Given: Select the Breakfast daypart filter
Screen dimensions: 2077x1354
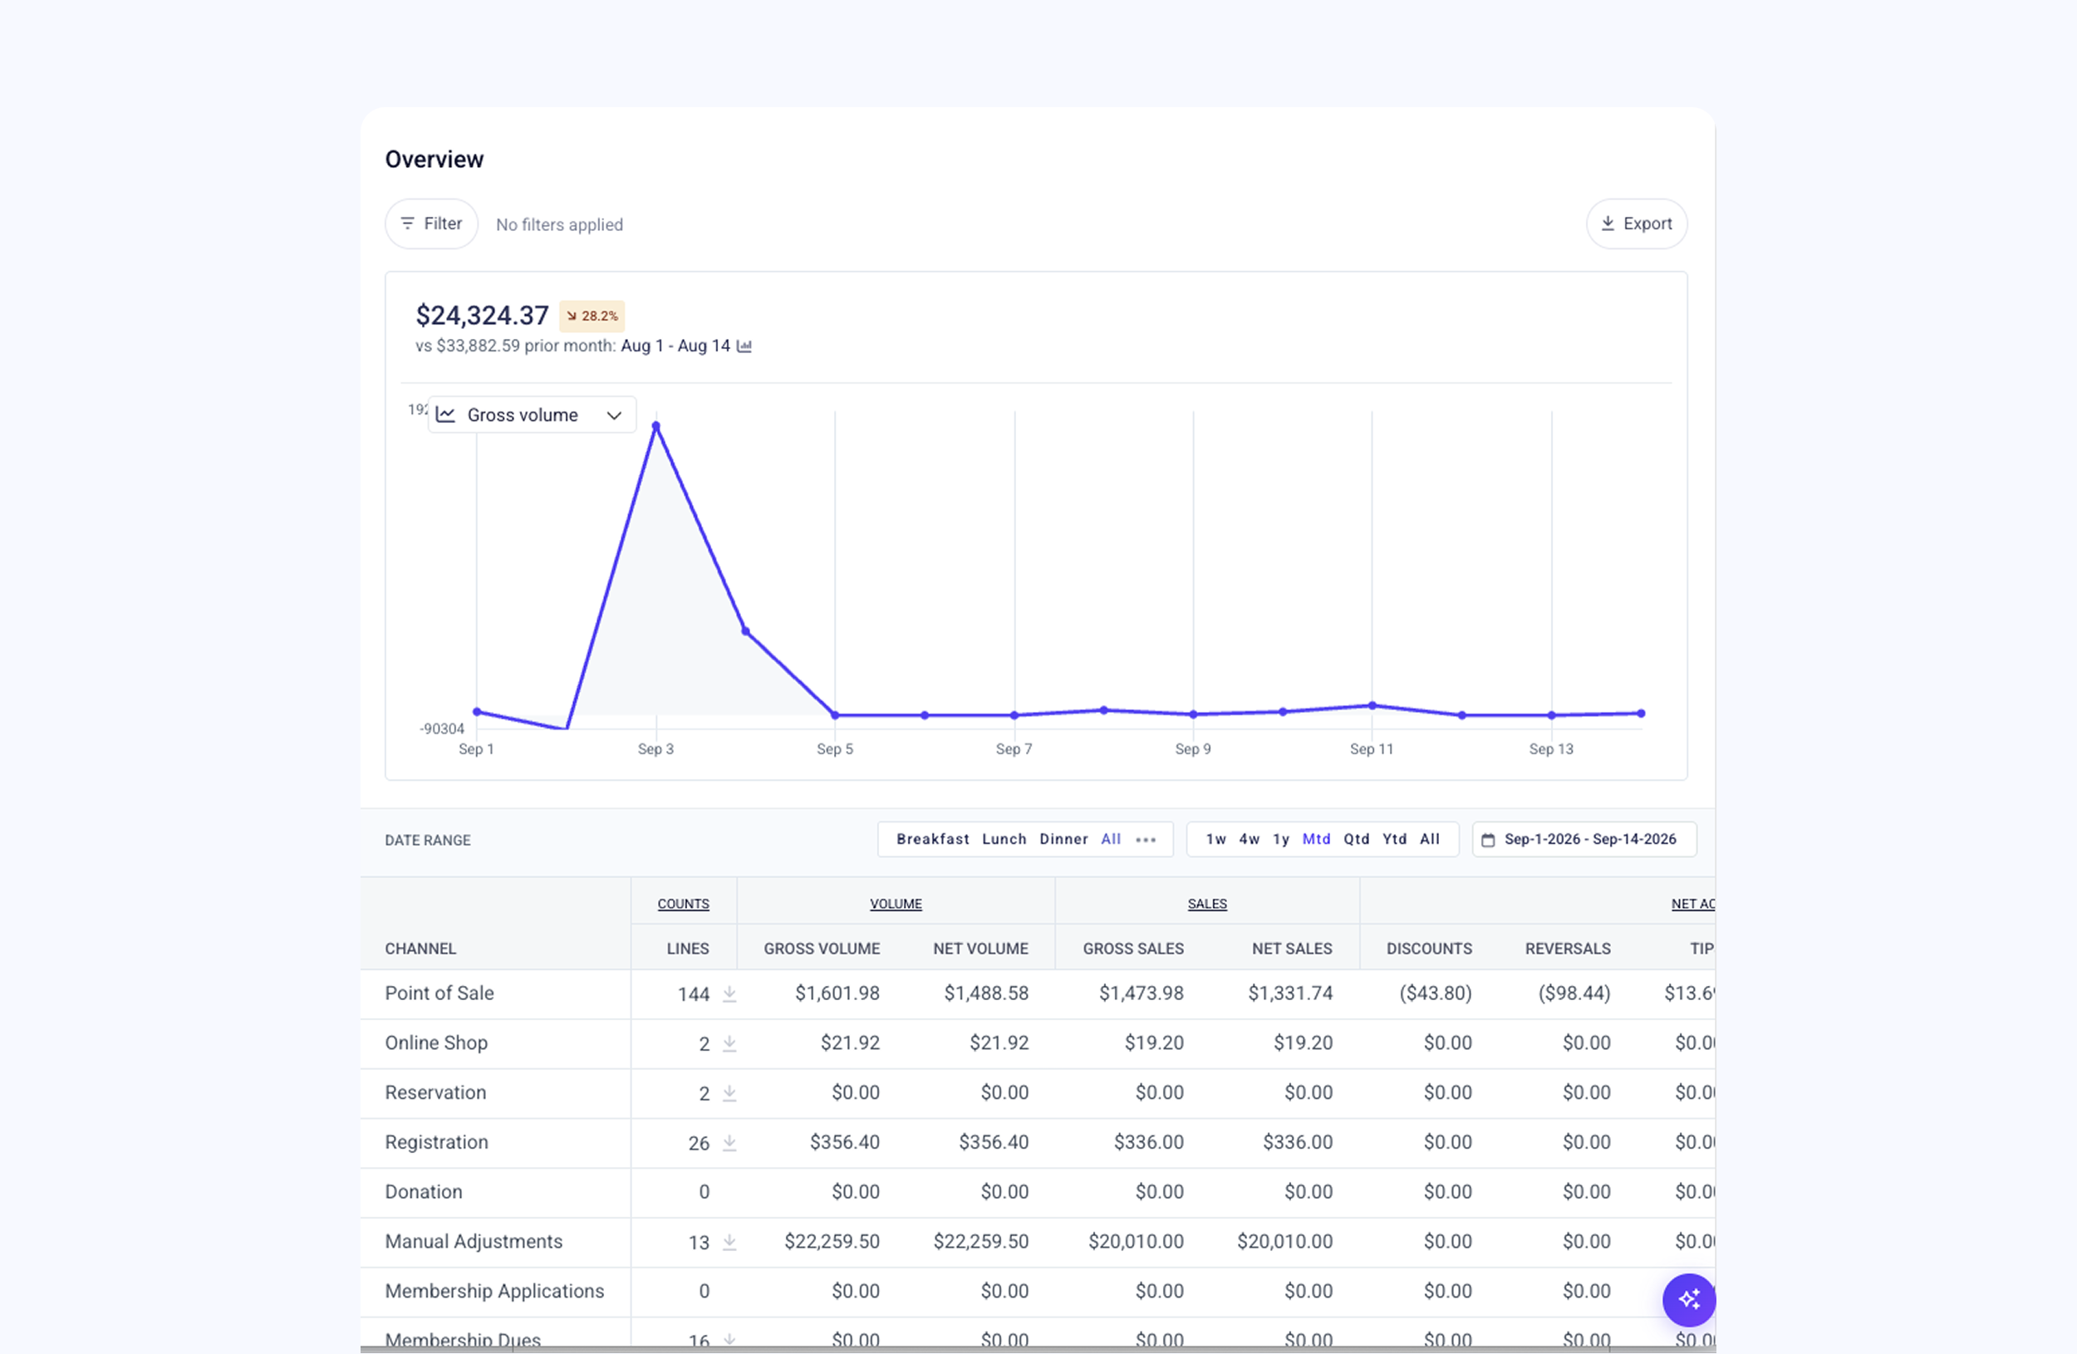Looking at the screenshot, I should (x=932, y=839).
